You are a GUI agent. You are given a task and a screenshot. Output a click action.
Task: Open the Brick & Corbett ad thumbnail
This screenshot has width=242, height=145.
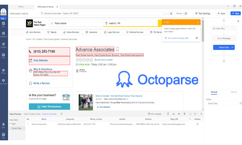[x=86, y=102]
